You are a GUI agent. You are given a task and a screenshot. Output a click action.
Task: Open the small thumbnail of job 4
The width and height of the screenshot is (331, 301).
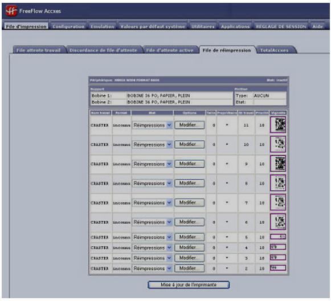coord(278,247)
